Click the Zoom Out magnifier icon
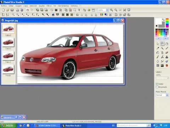170x128 pixels. click(x=116, y=10)
